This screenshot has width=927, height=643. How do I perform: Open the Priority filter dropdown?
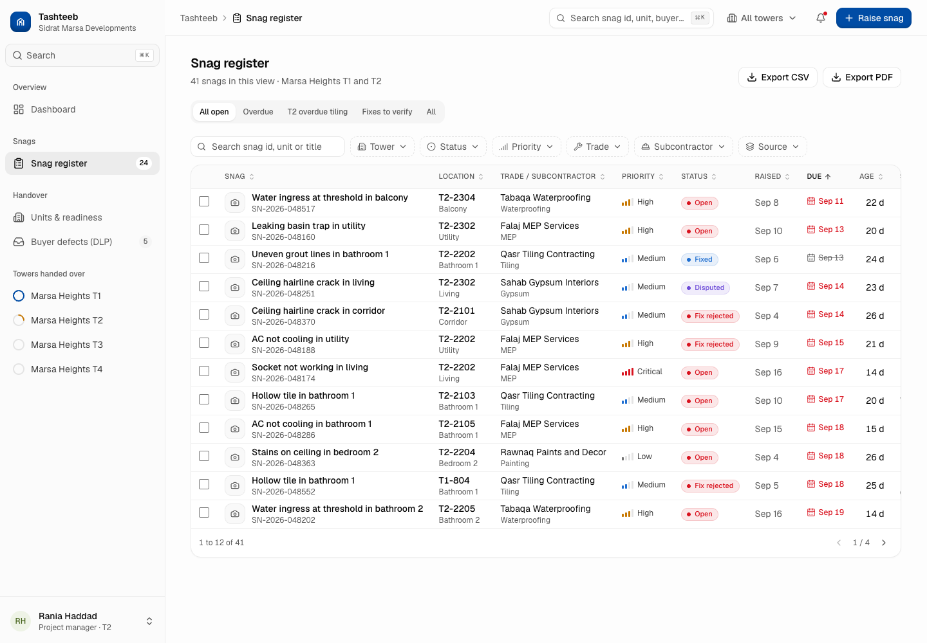click(527, 147)
